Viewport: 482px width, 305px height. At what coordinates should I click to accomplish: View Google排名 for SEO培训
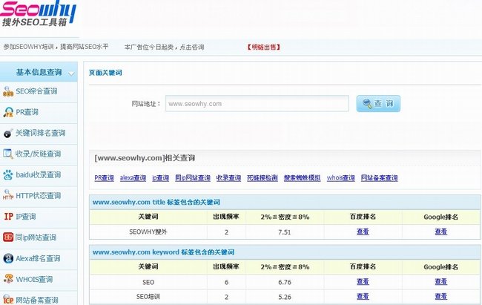coord(440,296)
